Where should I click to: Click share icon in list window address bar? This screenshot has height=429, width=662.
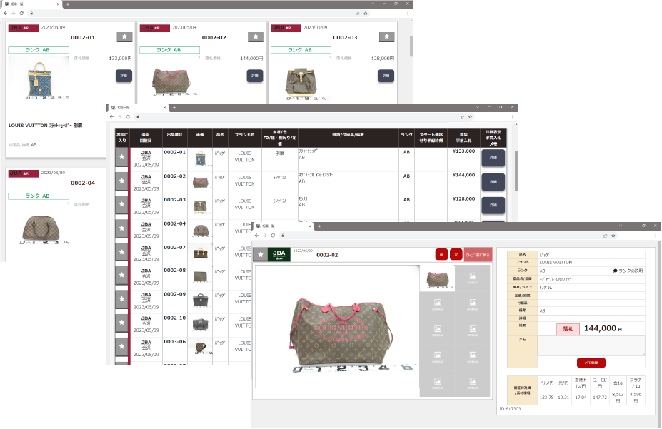point(462,117)
